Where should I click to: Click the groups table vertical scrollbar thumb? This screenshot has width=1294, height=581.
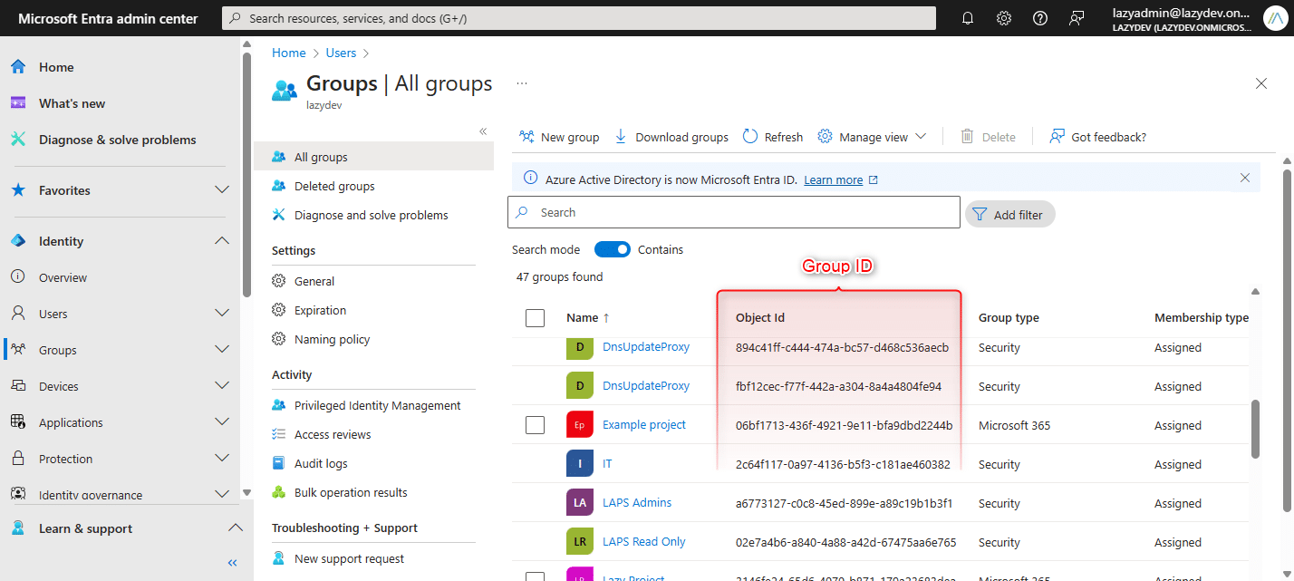[1255, 430]
